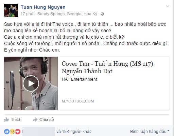
Task: Play the Cover Tan video
Action: pos(31,83)
